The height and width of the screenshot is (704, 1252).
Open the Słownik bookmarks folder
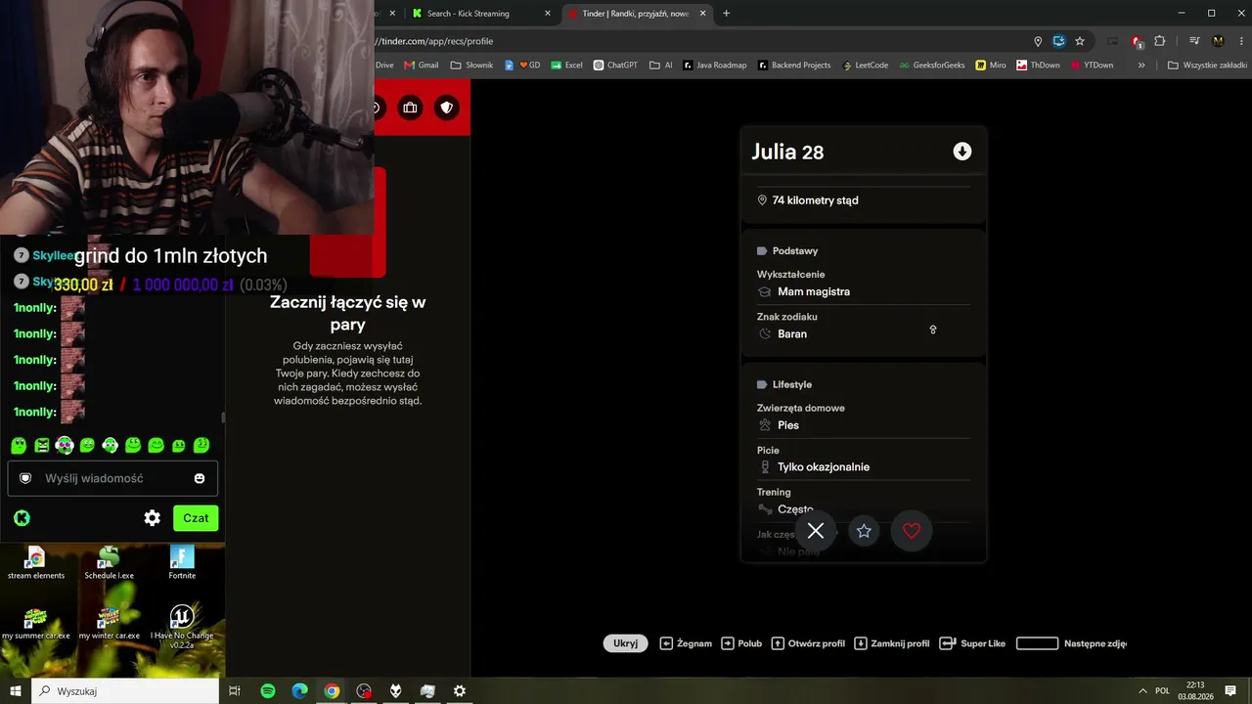click(x=471, y=66)
